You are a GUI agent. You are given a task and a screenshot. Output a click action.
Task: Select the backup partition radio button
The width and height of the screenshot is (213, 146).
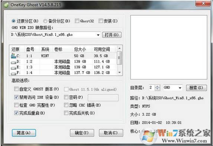[45, 21]
